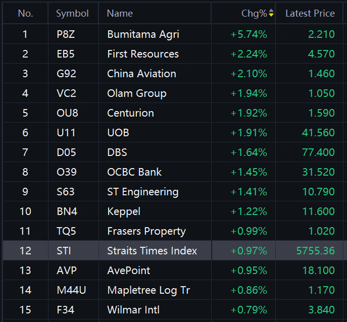Viewport: 347px width, 322px height.
Task: Click the +5.74% change value
Action: (249, 34)
